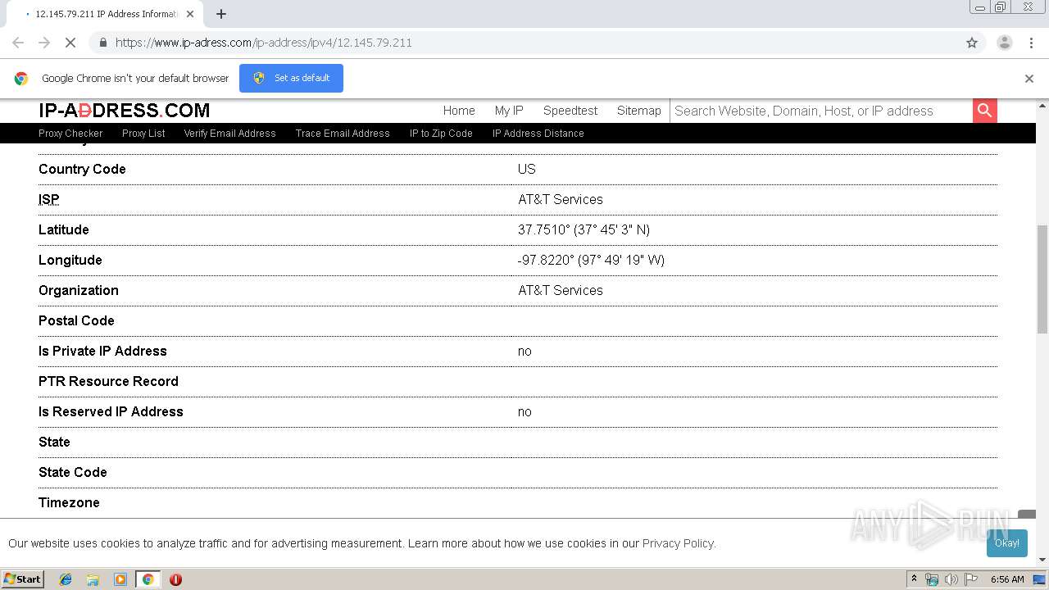Open the Sitemap menu item
1049x590 pixels.
pyautogui.click(x=639, y=111)
